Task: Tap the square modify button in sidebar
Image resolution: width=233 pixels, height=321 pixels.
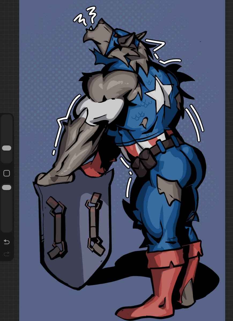Action: click(7, 173)
